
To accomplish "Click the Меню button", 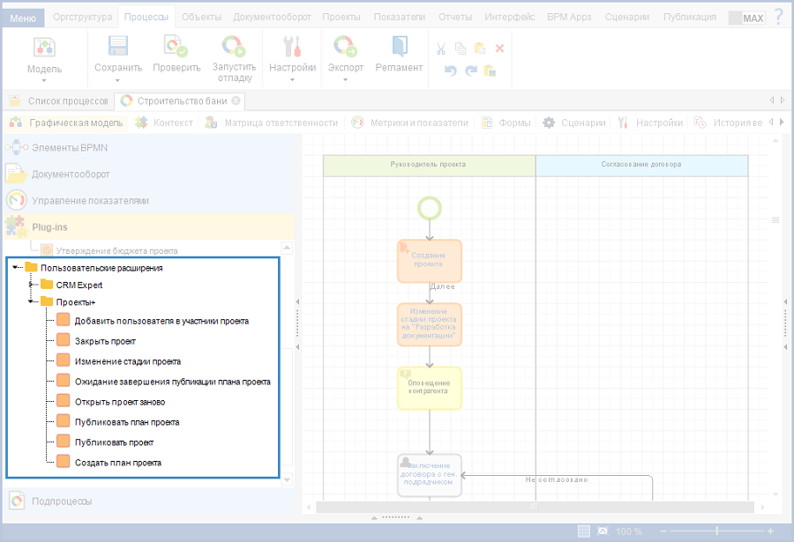I will point(23,17).
